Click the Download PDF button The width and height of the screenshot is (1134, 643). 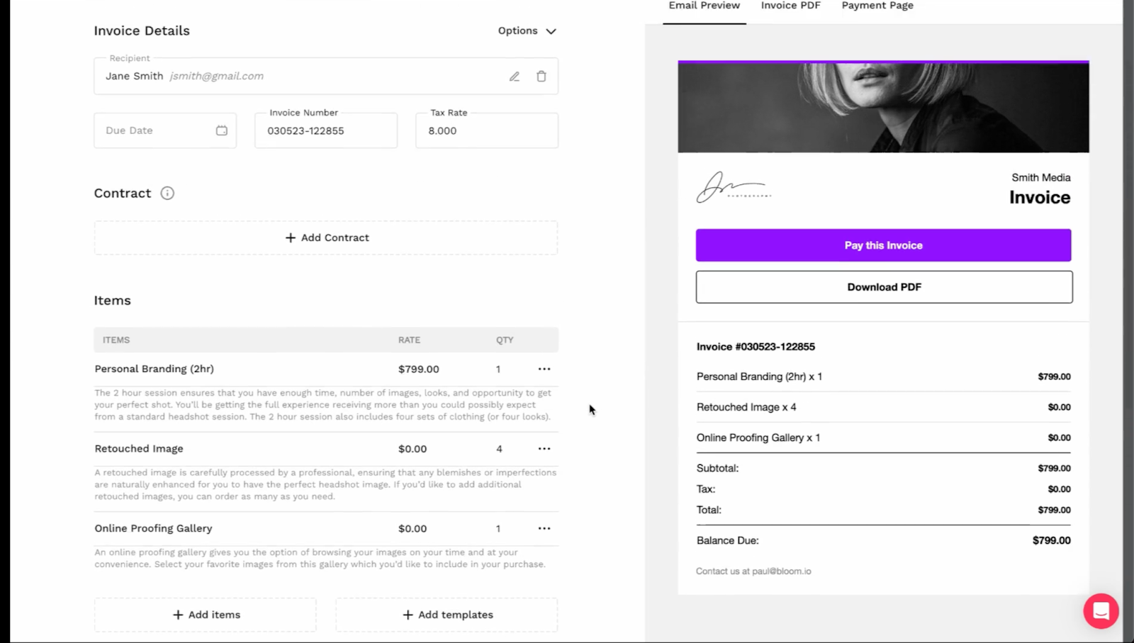[884, 287]
